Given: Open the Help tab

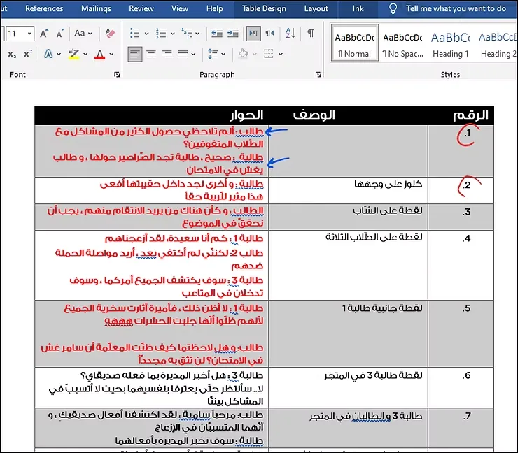Looking at the screenshot, I should pyautogui.click(x=215, y=8).
